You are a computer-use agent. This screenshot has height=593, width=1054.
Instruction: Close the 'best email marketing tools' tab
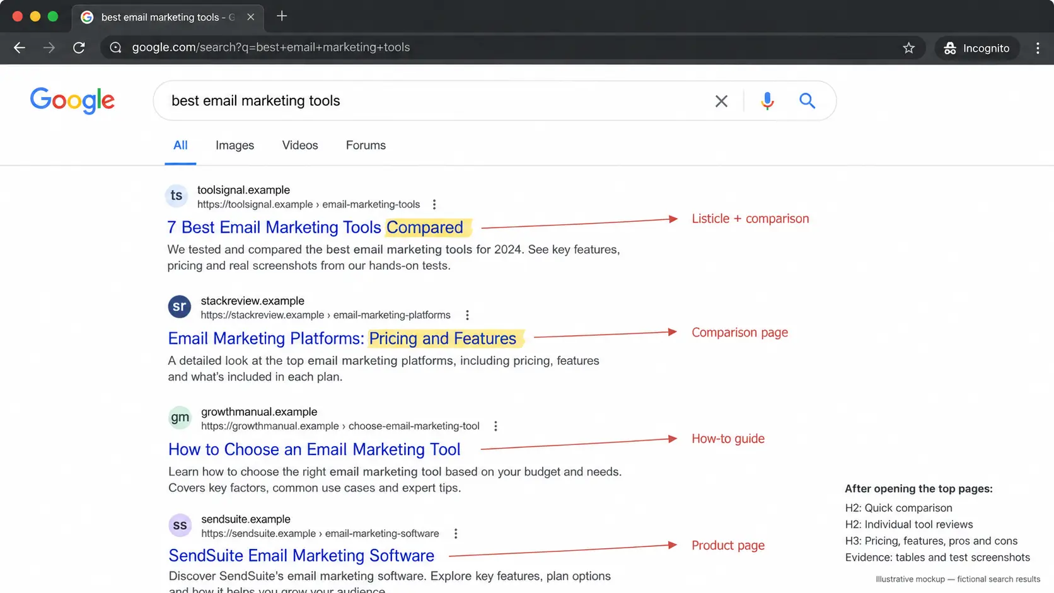click(251, 17)
